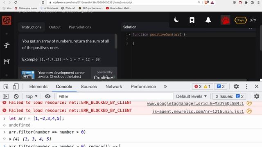Click the instructions panel scrollbar
The height and width of the screenshot is (147, 262).
116,42
